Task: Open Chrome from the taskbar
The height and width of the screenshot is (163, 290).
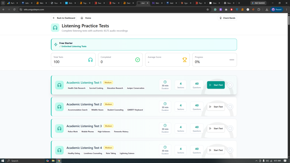Action: (59, 161)
